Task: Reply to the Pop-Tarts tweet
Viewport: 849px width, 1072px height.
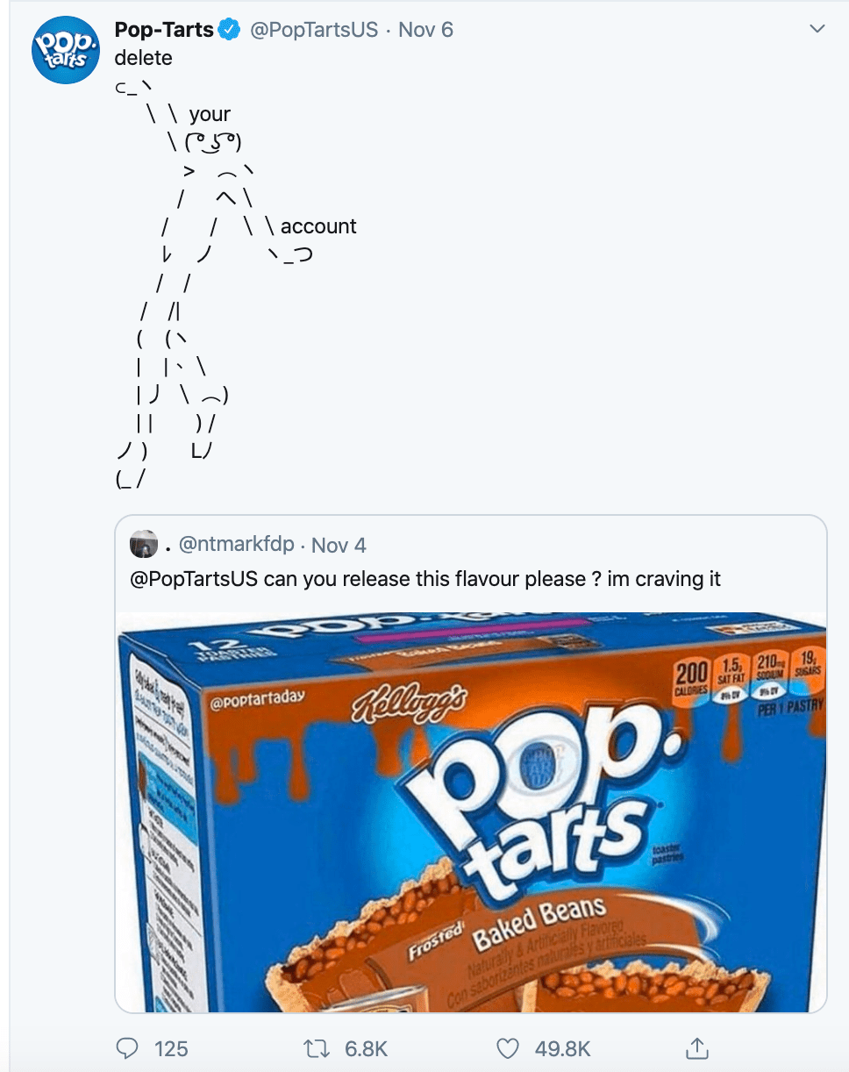Action: tap(129, 1048)
